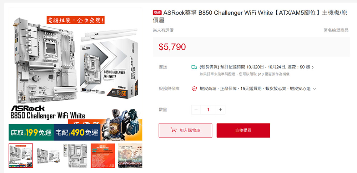Image resolution: width=357 pixels, height=173 pixels.
Task: Open the 尚未有評價 reviews link
Action: coord(163,30)
